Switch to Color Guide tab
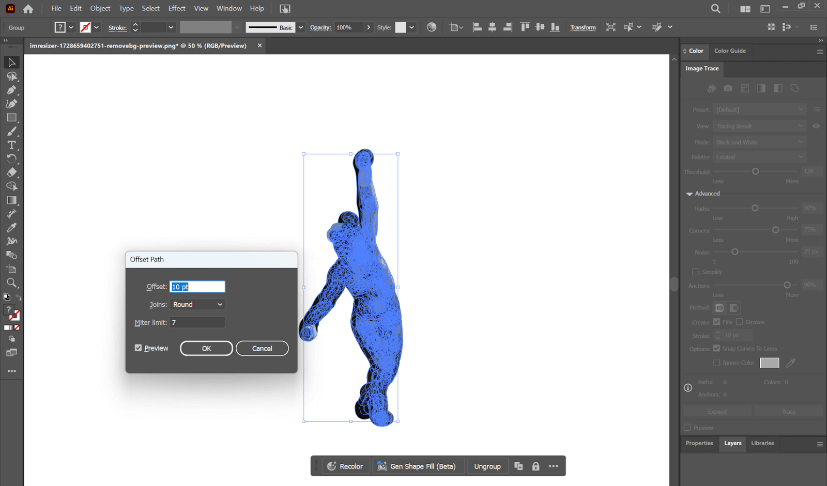The height and width of the screenshot is (486, 827). tap(730, 51)
